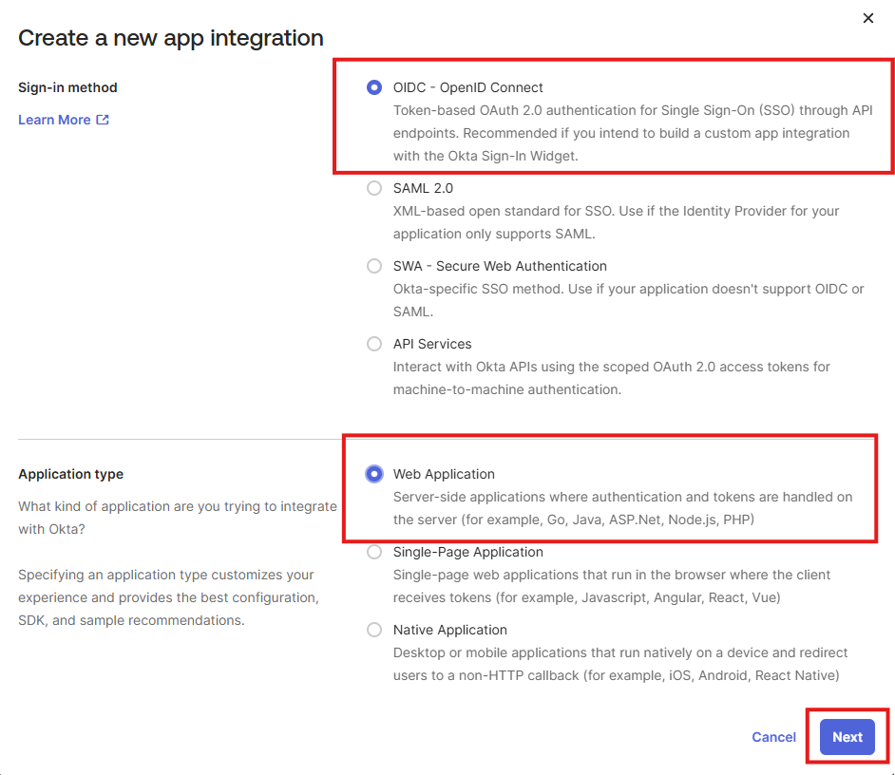Select the SWA - Secure Web Authentication radio button
The image size is (895, 775).
tap(374, 266)
